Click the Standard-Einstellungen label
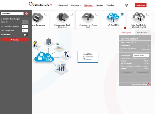The image size is (155, 114). click(11, 19)
